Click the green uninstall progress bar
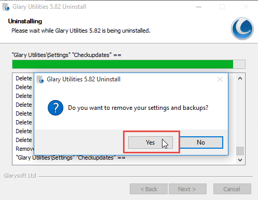Viewport: 258px width, 200px height. point(129,64)
